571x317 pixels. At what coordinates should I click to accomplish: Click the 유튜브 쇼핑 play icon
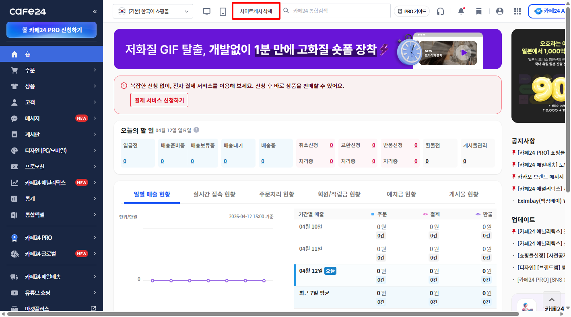point(14,293)
